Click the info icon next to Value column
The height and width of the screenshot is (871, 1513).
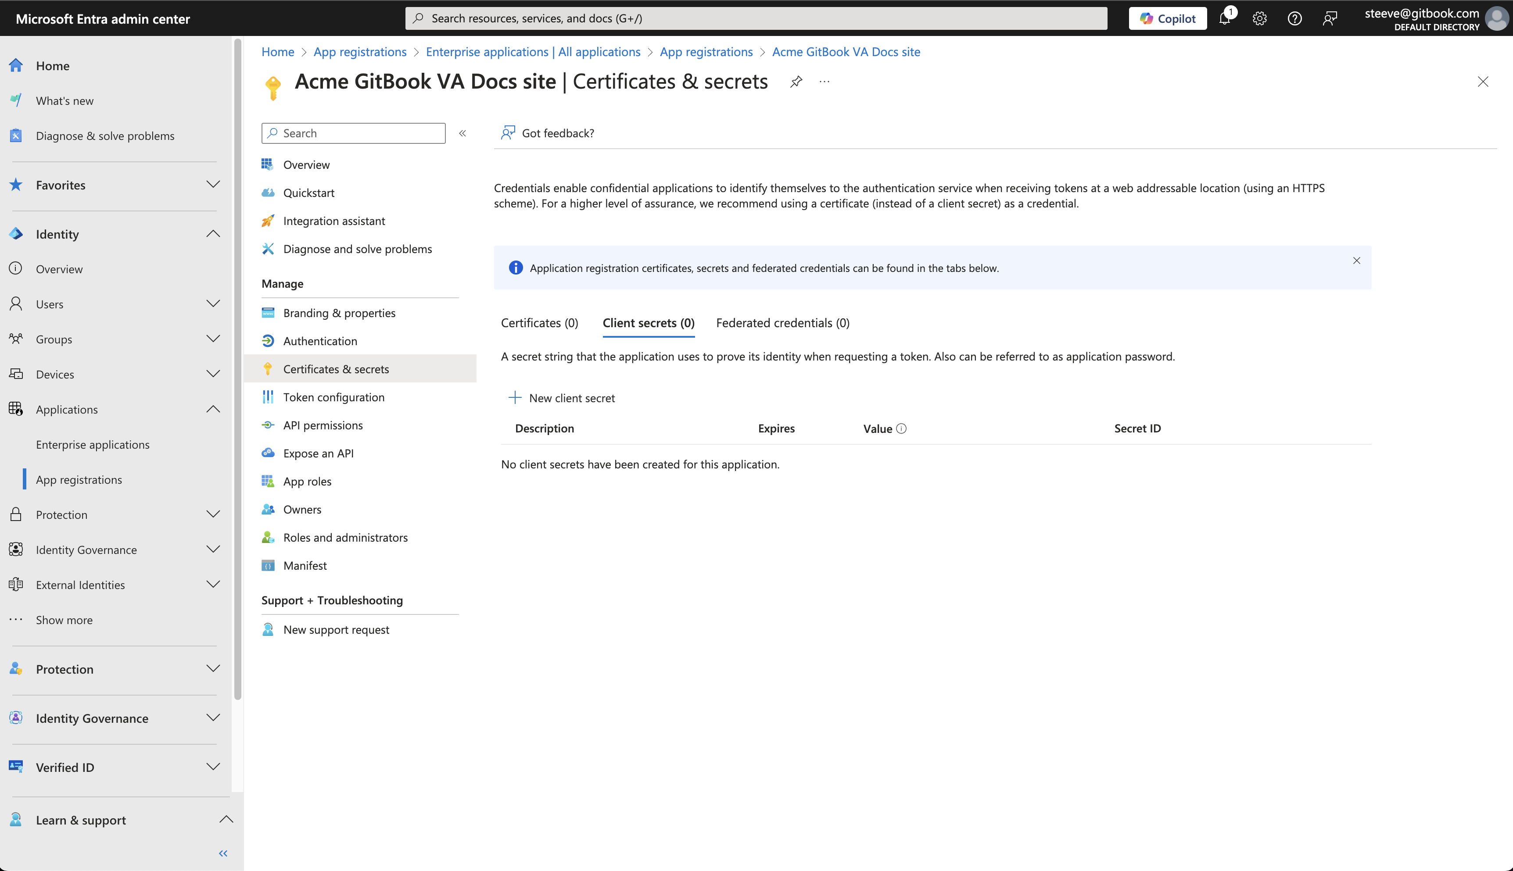click(x=901, y=428)
